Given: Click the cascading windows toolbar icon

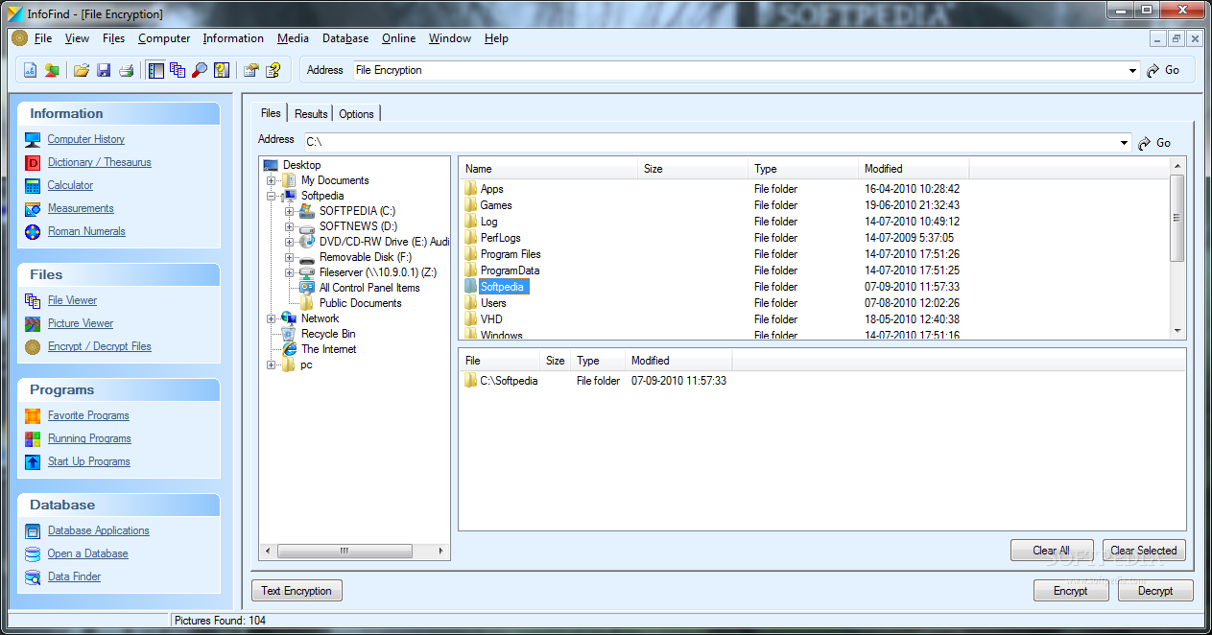Looking at the screenshot, I should [178, 70].
